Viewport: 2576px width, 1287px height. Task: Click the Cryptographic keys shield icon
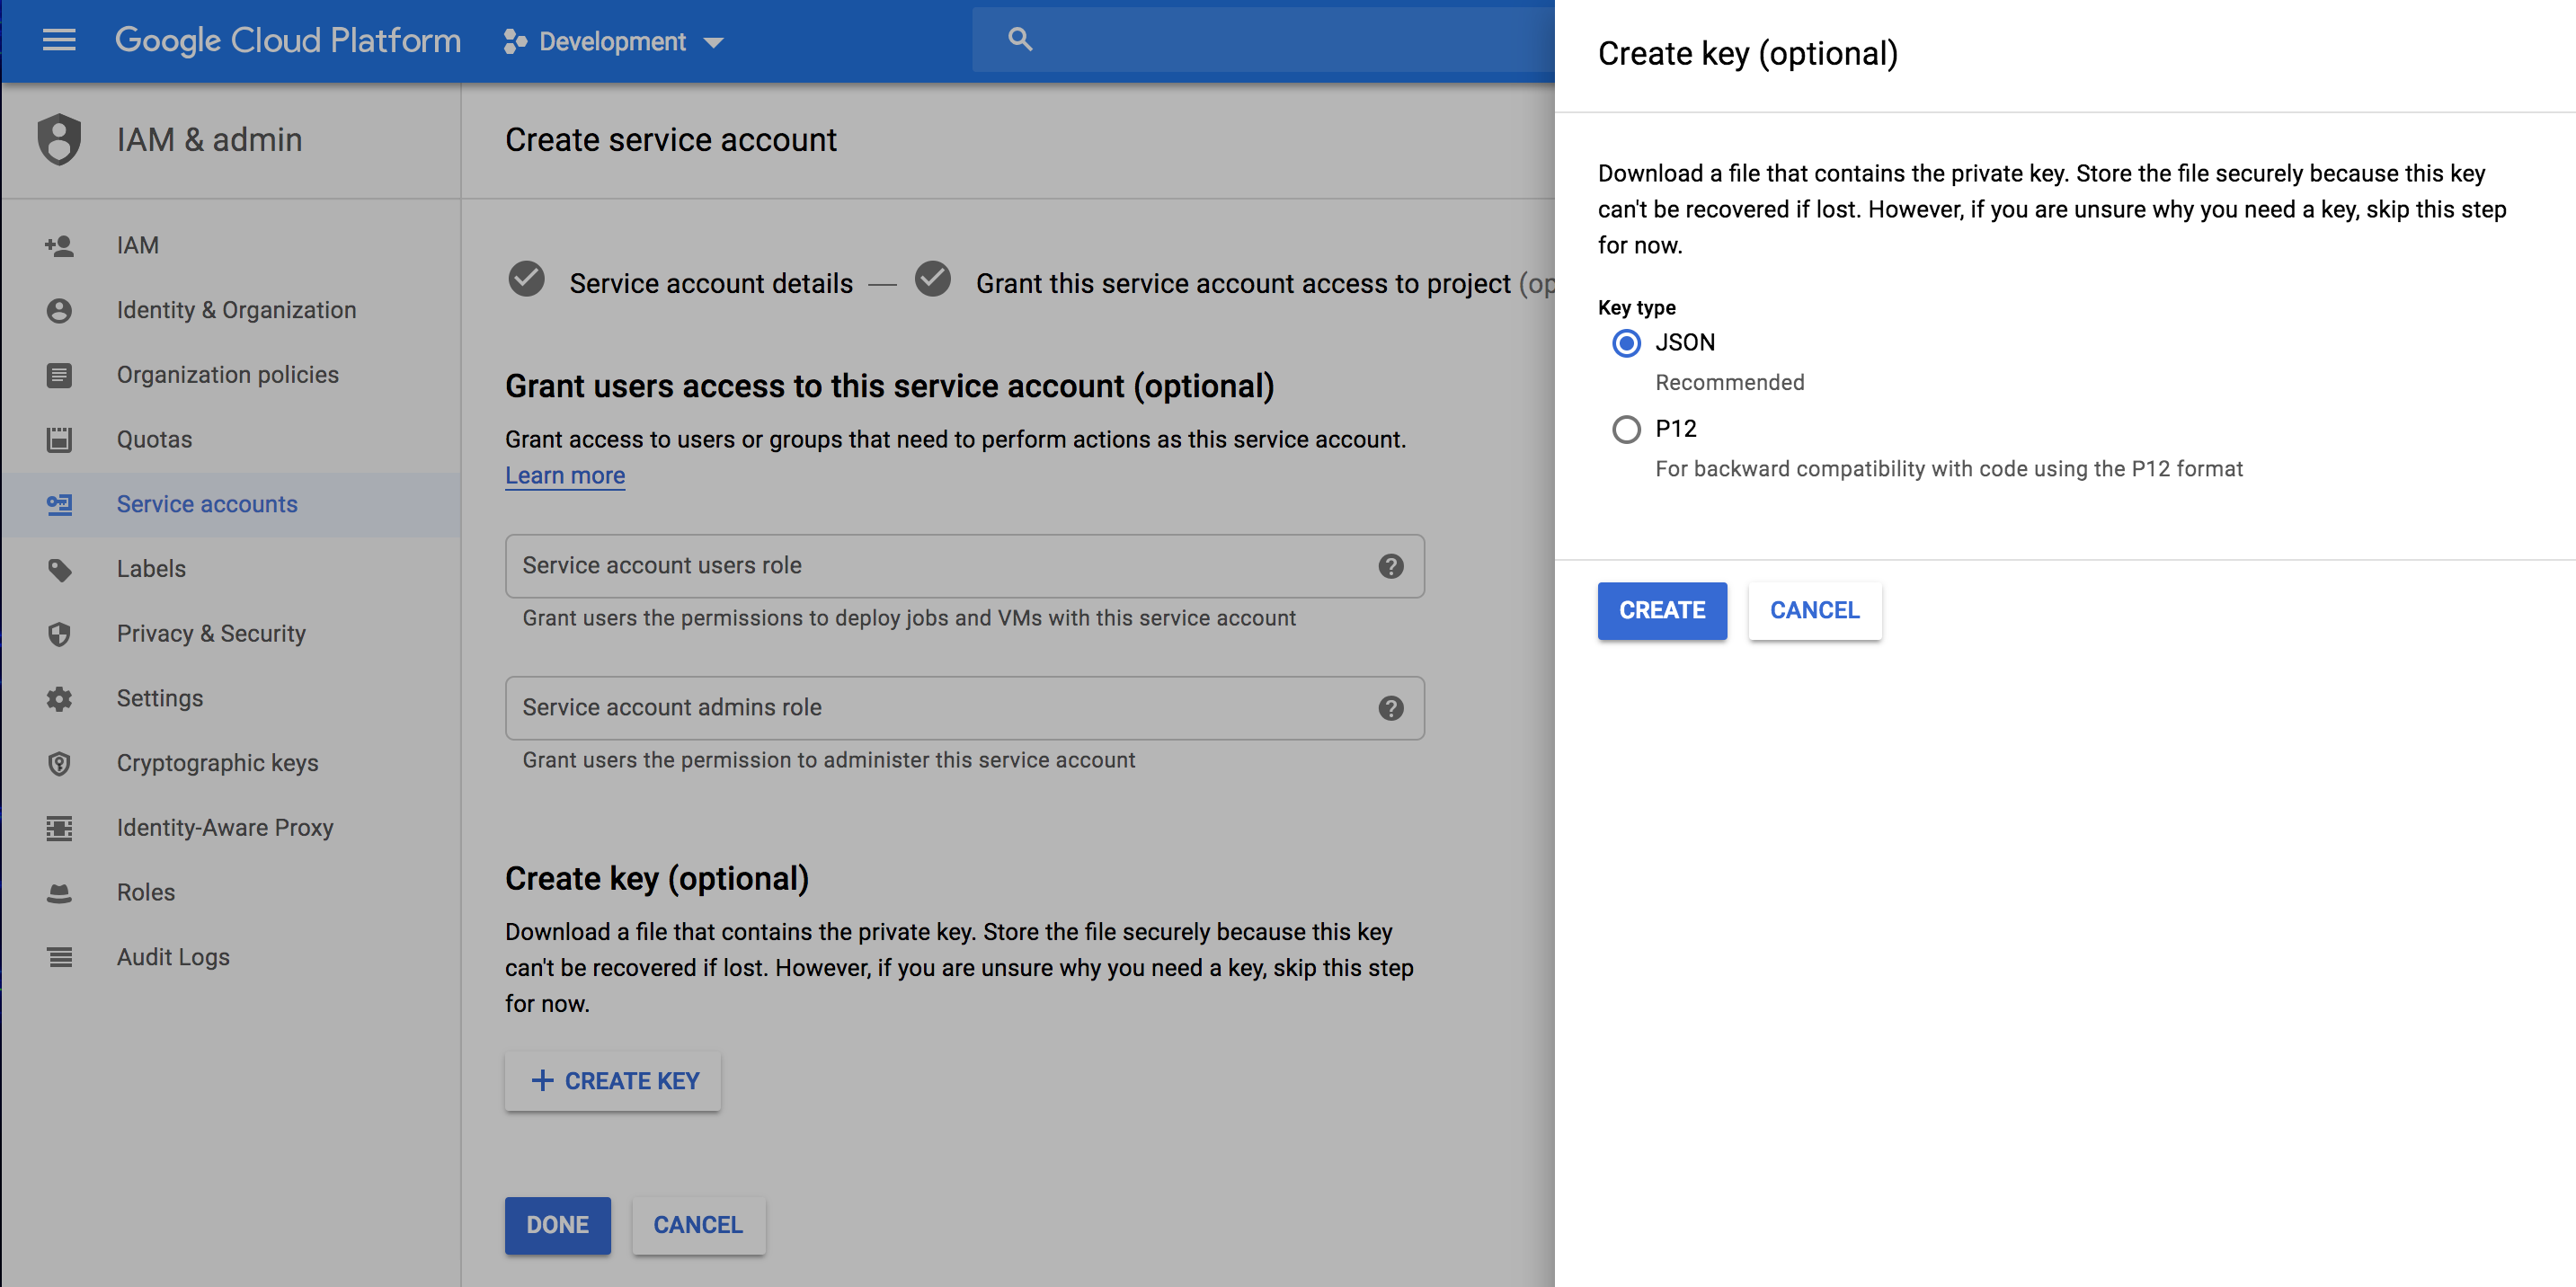59,763
